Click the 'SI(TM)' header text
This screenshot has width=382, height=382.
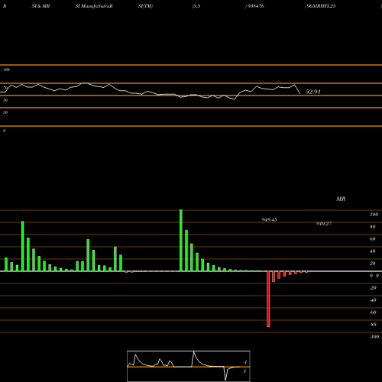point(145,6)
